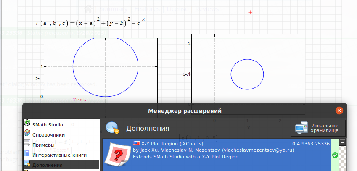
Task: Click the Дополнения sidebar icon
Action: pyautogui.click(x=27, y=165)
